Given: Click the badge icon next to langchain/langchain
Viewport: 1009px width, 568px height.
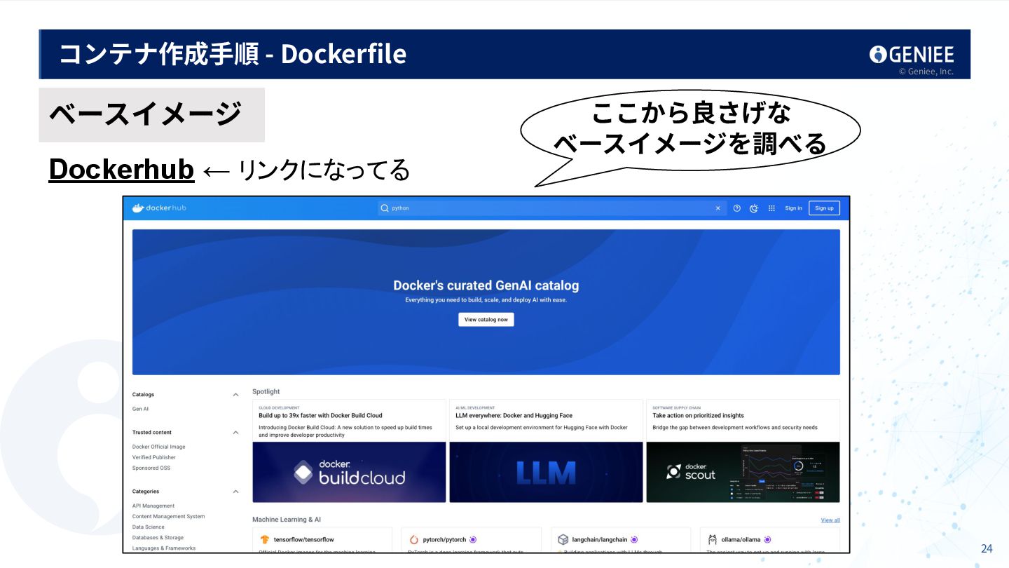Looking at the screenshot, I should coord(634,540).
